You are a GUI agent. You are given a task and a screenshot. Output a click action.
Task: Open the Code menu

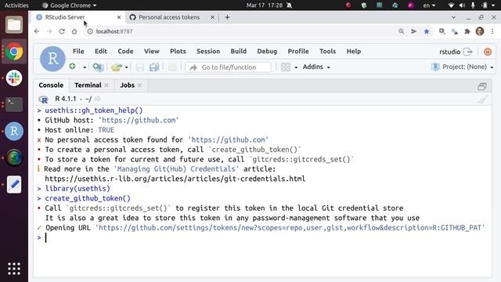coord(125,51)
